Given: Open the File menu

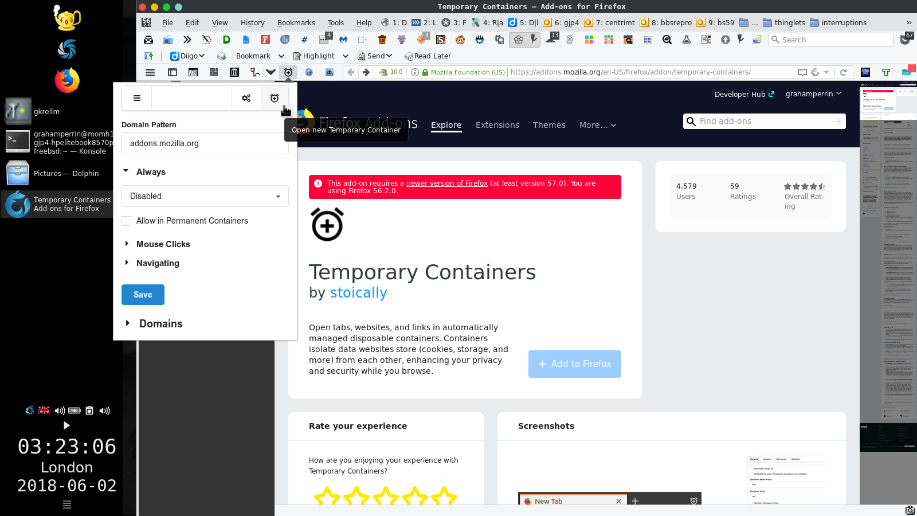Looking at the screenshot, I should [167, 23].
